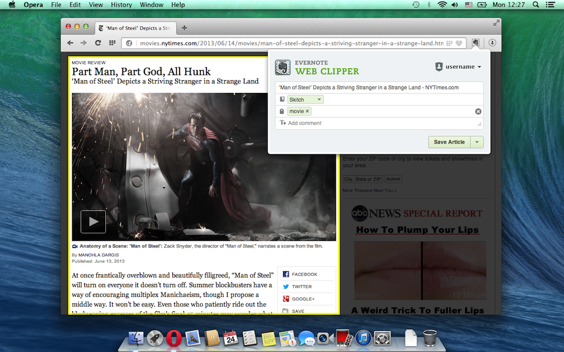Open the new tab plus button
The image size is (564, 352).
pyautogui.click(x=184, y=28)
